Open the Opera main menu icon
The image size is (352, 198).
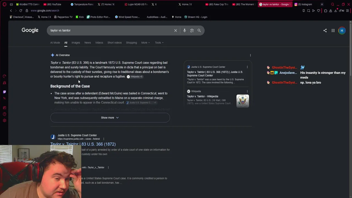[x=4, y=4]
